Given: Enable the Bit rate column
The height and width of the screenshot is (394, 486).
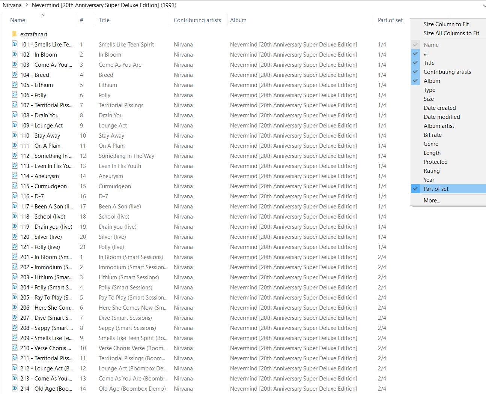Looking at the screenshot, I should (x=432, y=135).
